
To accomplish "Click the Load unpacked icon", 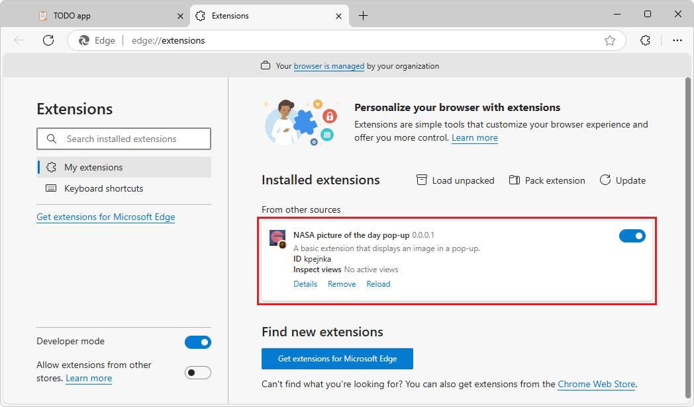I will pos(422,180).
